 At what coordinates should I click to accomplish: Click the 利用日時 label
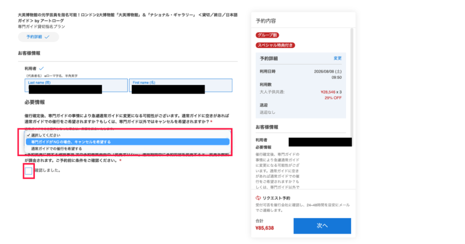[x=267, y=71]
